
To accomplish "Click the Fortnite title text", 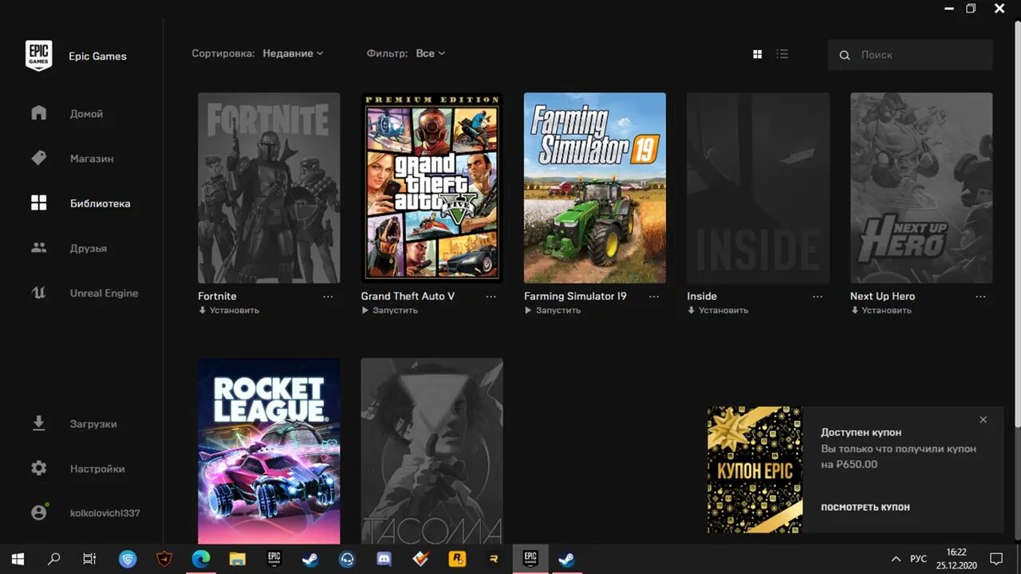I will pos(217,296).
